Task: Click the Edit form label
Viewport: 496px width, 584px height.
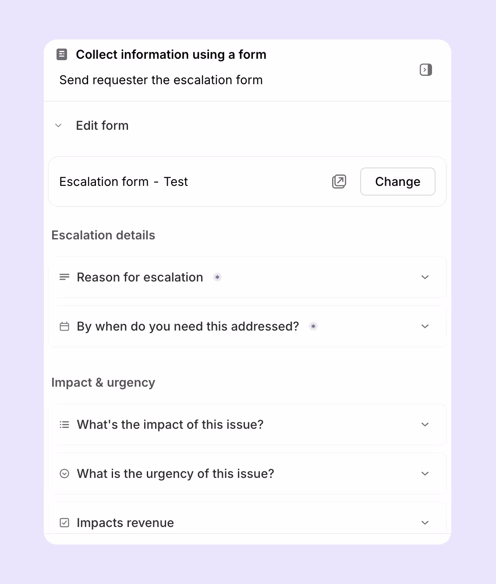Action: (x=102, y=126)
